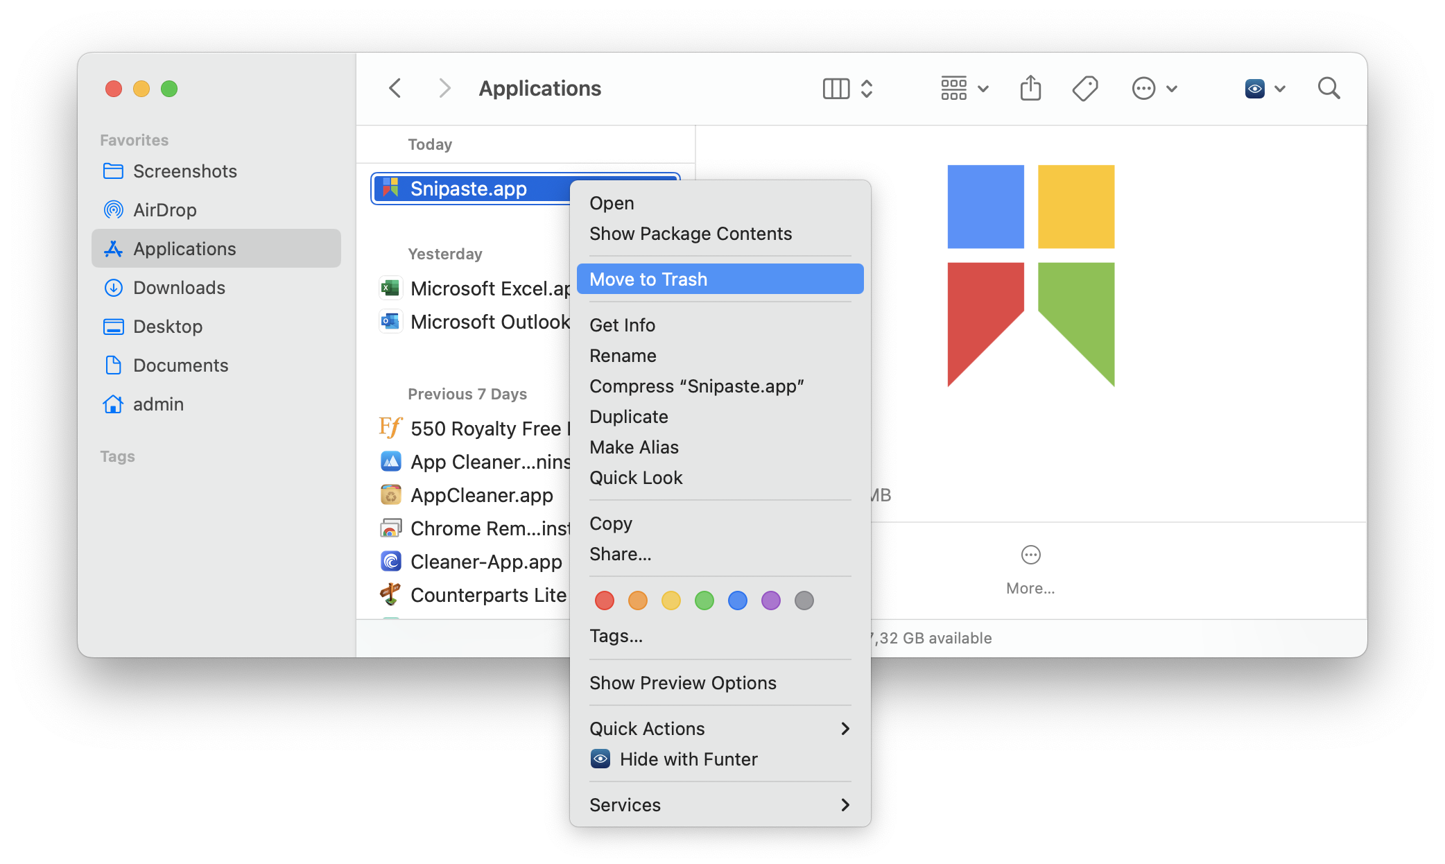Apply the purple tag color
The width and height of the screenshot is (1445, 864).
(771, 601)
